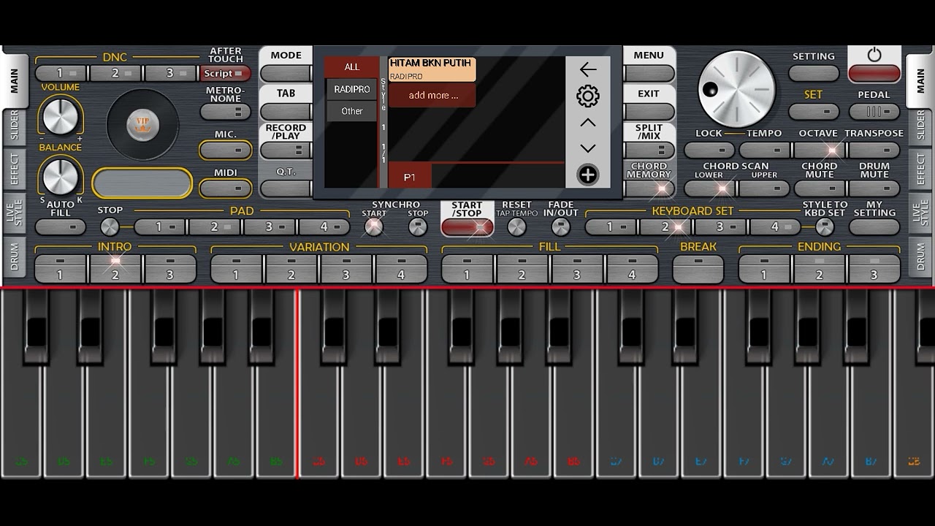Image resolution: width=935 pixels, height=526 pixels.
Task: Click the BREAK button
Action: point(698,269)
